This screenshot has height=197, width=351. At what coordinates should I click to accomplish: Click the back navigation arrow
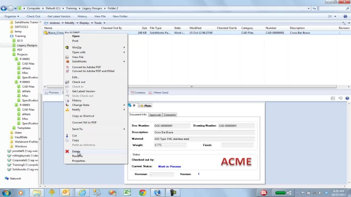click(x=4, y=8)
